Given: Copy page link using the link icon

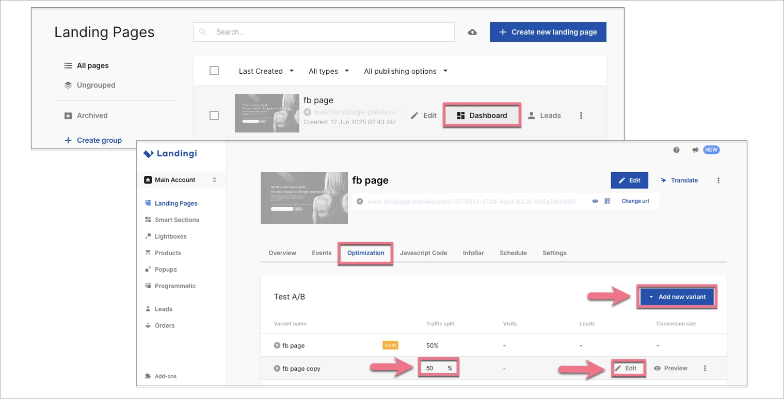Looking at the screenshot, I should click(595, 201).
